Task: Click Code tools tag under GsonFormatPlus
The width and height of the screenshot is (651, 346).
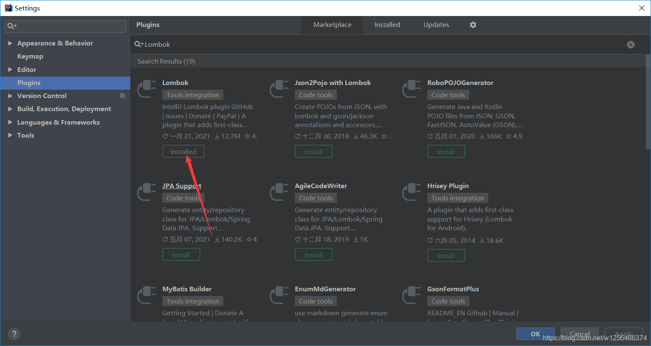Action: pos(448,301)
